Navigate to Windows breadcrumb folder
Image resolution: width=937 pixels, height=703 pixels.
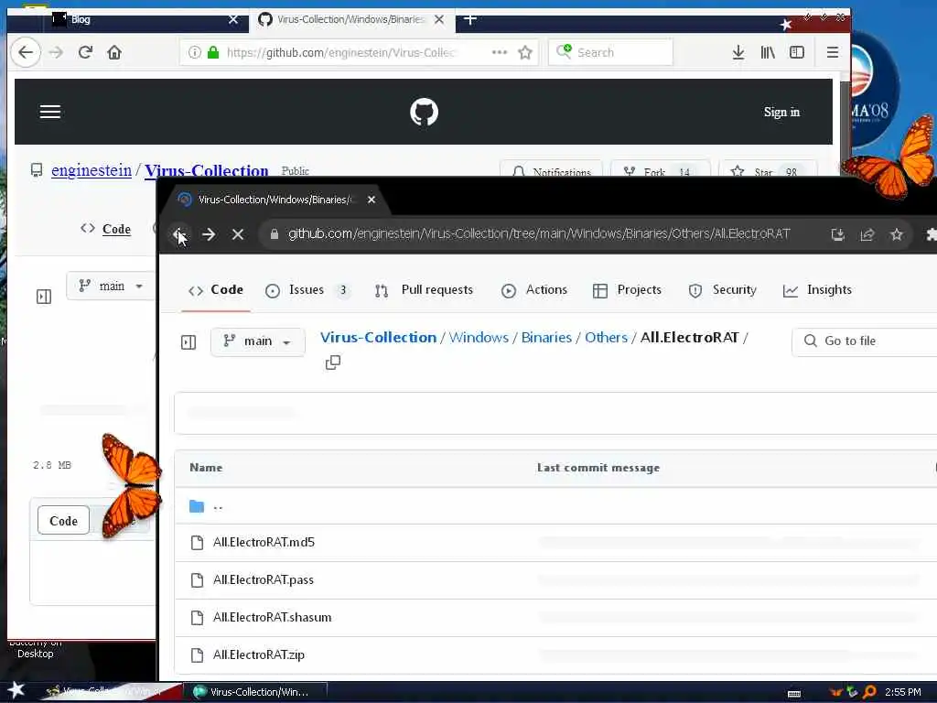[x=479, y=337]
